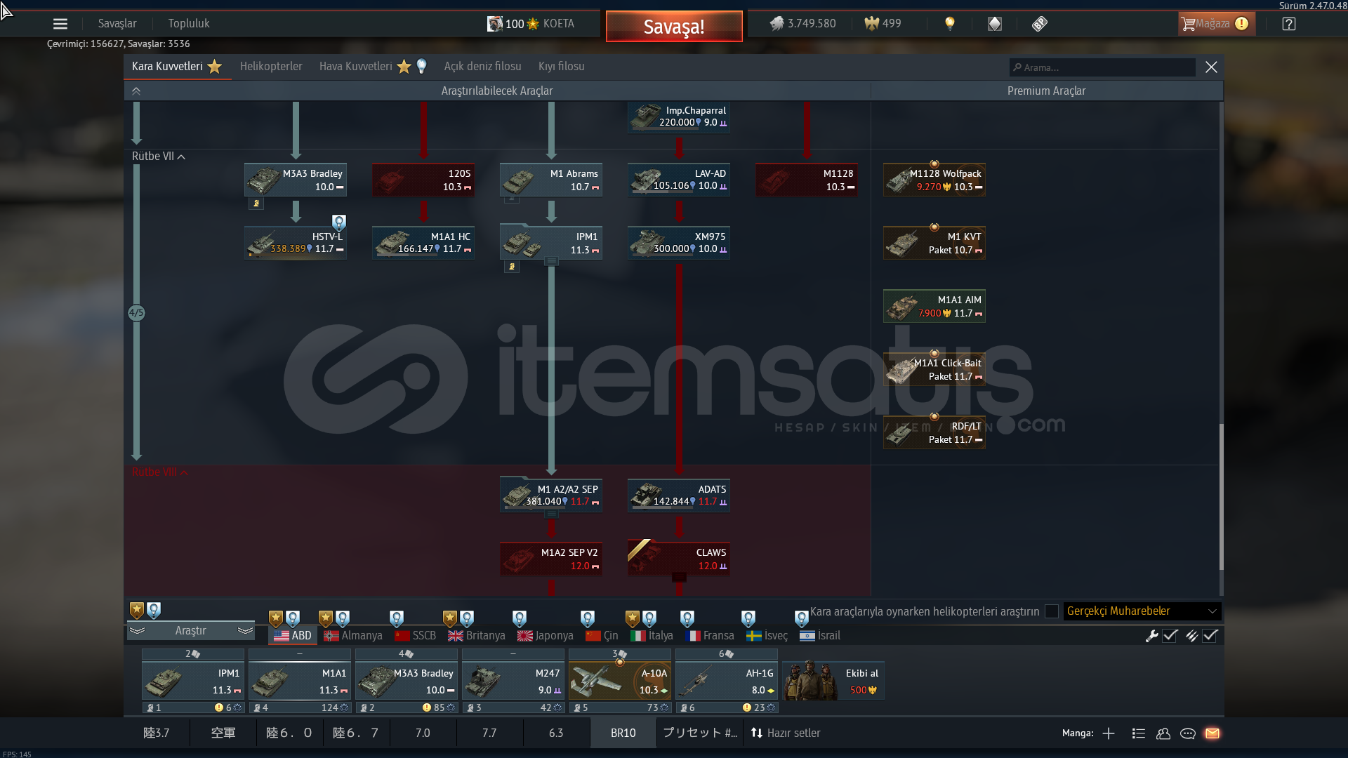The image size is (1348, 758).
Task: Select the M1A1 HC vehicle card
Action: tap(423, 243)
